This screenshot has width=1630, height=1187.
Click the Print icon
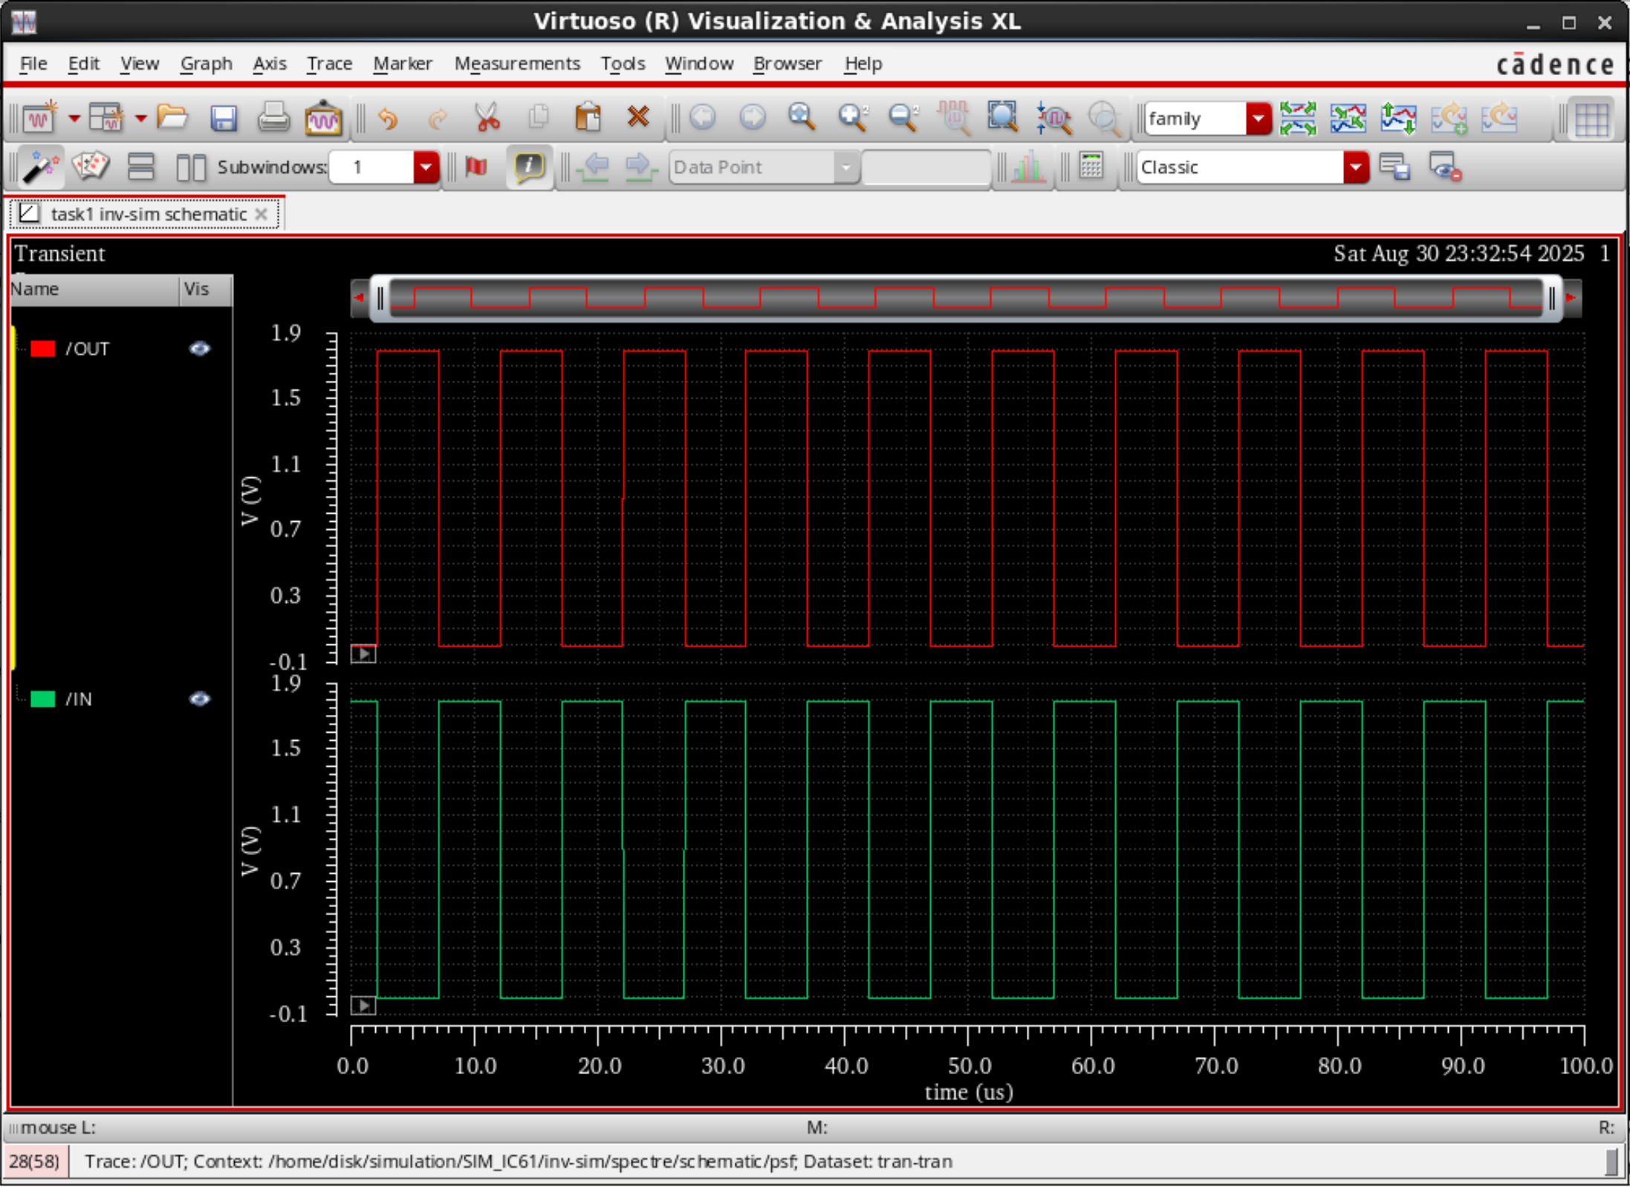[273, 119]
